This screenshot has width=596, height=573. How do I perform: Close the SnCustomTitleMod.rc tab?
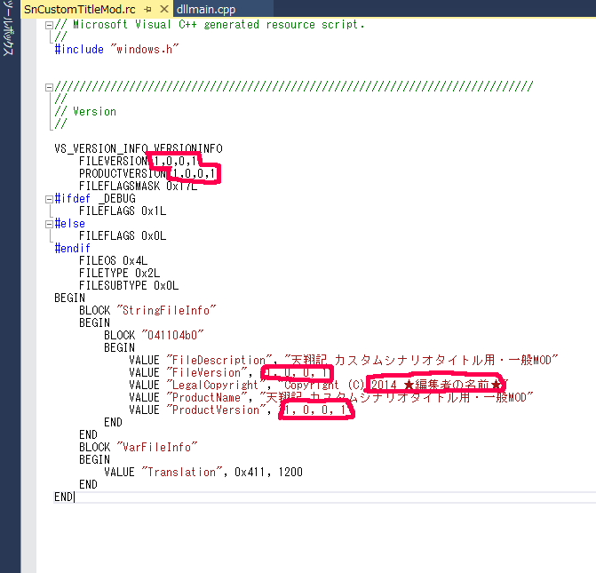coord(163,9)
